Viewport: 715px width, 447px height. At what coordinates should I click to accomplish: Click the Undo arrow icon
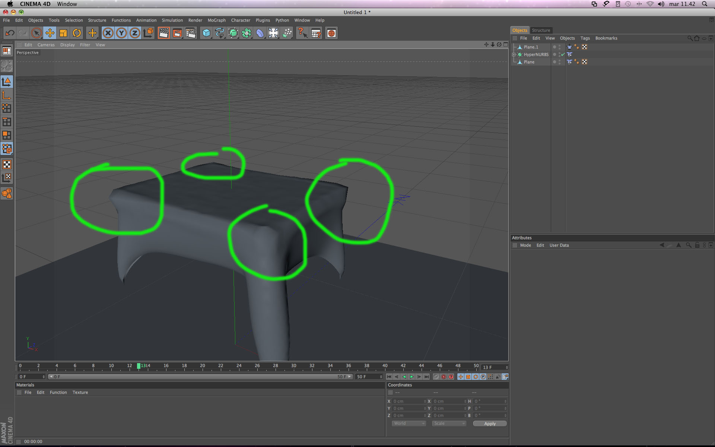click(x=10, y=33)
